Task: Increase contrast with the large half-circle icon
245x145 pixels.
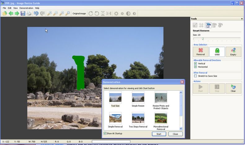Action: click(128, 14)
